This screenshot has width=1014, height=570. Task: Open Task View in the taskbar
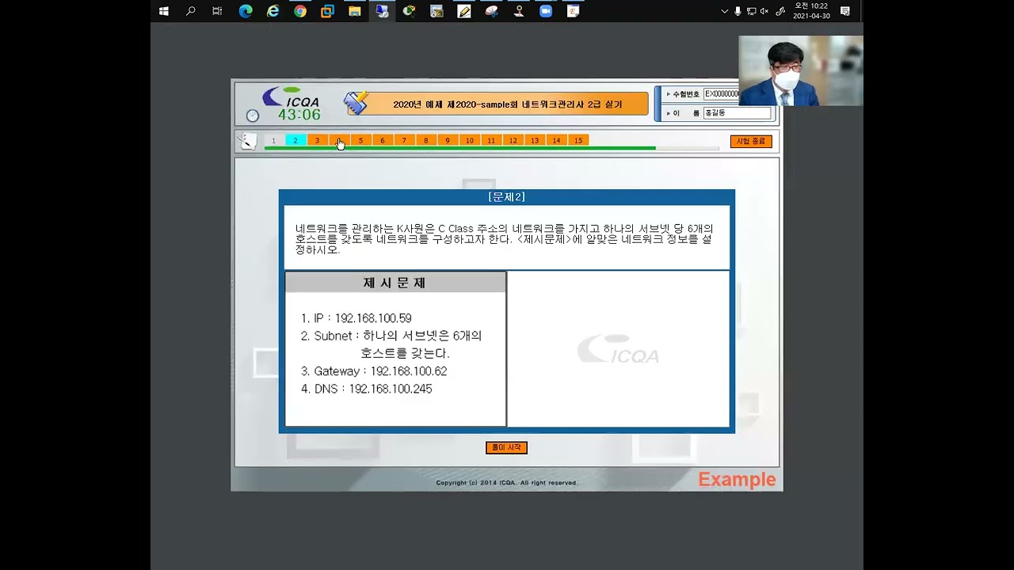217,11
